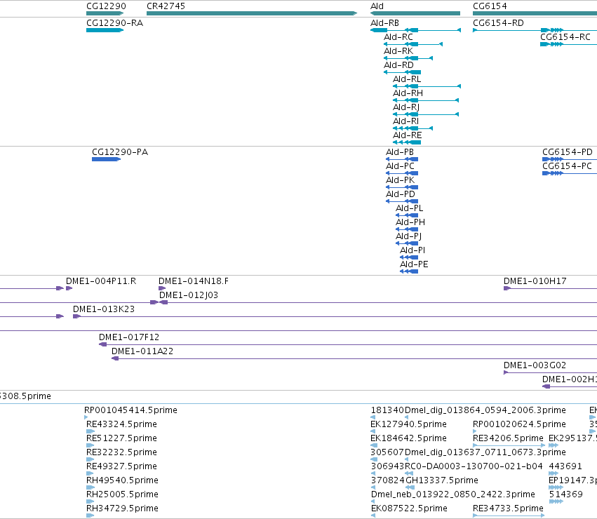The height and width of the screenshot is (519, 597).
Task: Select BAC clone DME1-012J03
Action: pos(189,295)
